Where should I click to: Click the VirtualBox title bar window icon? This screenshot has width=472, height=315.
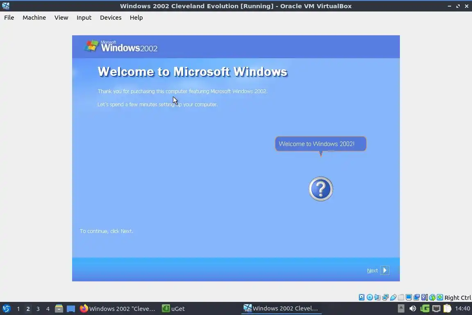pos(5,6)
